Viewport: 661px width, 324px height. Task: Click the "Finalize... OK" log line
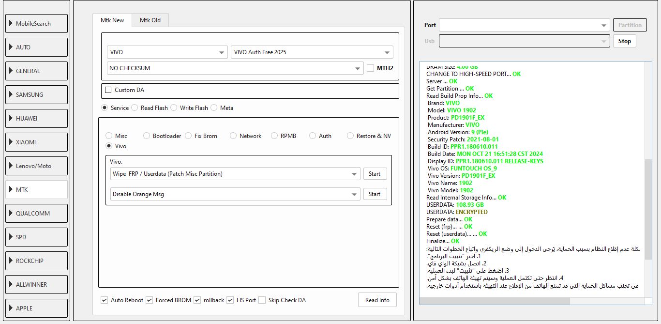point(443,241)
